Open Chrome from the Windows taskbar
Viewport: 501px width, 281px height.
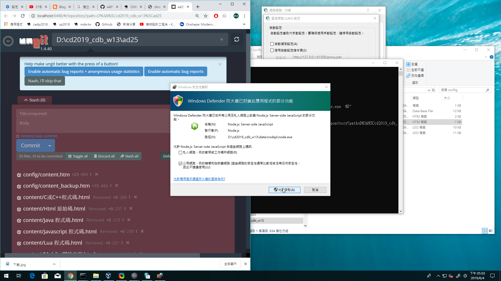pos(70,276)
